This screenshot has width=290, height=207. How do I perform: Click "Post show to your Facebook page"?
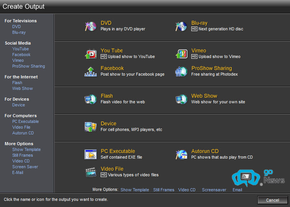[x=133, y=75]
